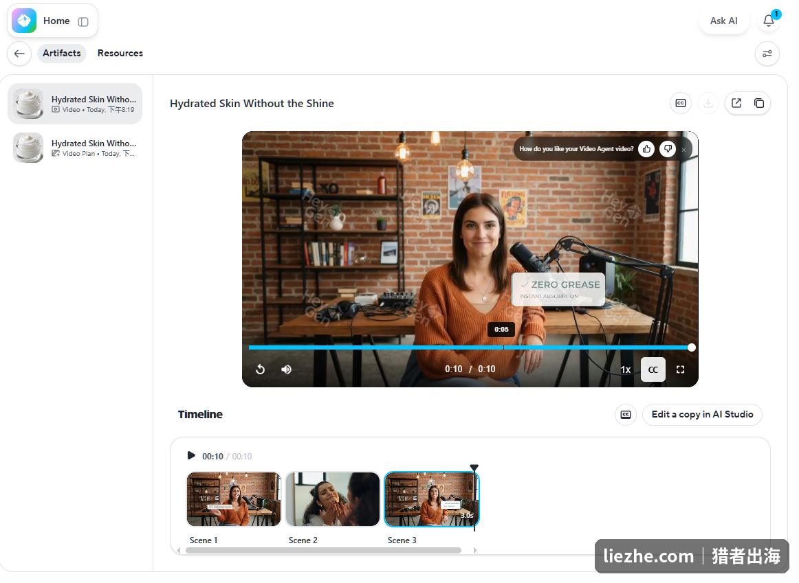This screenshot has width=799, height=583.
Task: Click the Timeline heading text
Action: click(199, 415)
